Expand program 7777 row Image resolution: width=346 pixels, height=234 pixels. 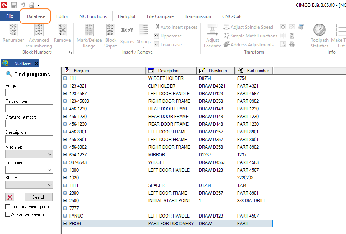65,208
